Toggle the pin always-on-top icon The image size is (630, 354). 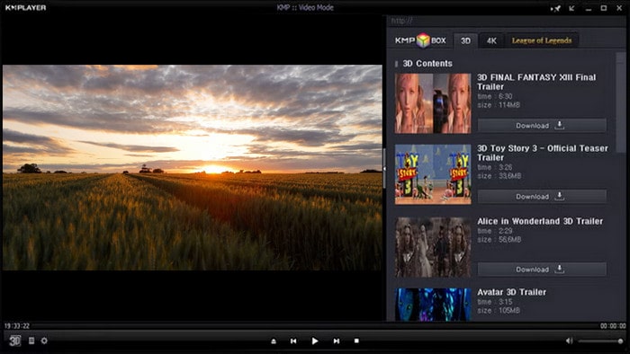(x=555, y=8)
